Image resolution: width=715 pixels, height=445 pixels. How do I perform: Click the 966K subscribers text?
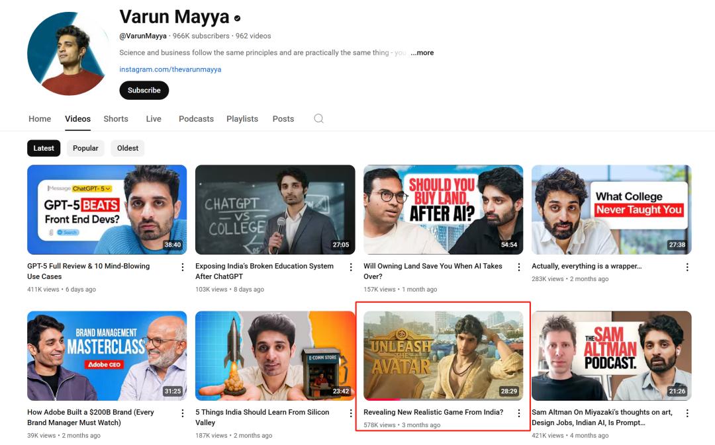(201, 36)
